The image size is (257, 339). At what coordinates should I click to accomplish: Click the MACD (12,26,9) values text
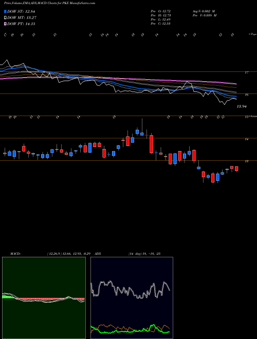point(68,254)
